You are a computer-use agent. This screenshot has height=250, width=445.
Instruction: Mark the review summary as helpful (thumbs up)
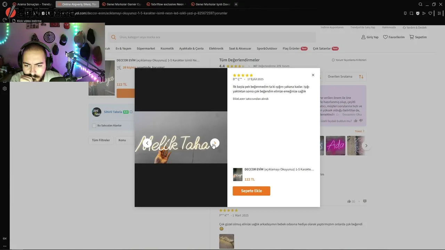click(x=356, y=121)
